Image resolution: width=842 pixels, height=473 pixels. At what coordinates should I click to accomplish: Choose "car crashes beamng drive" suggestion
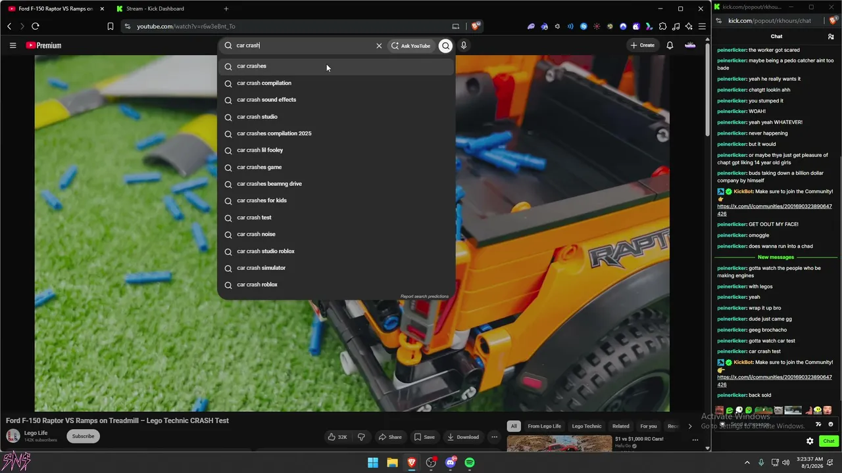point(336,184)
